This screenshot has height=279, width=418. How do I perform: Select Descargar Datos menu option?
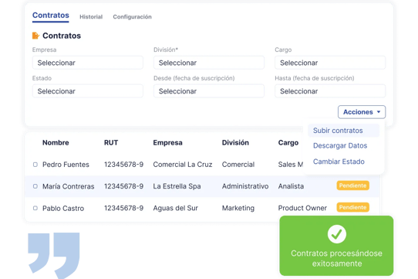pyautogui.click(x=340, y=145)
